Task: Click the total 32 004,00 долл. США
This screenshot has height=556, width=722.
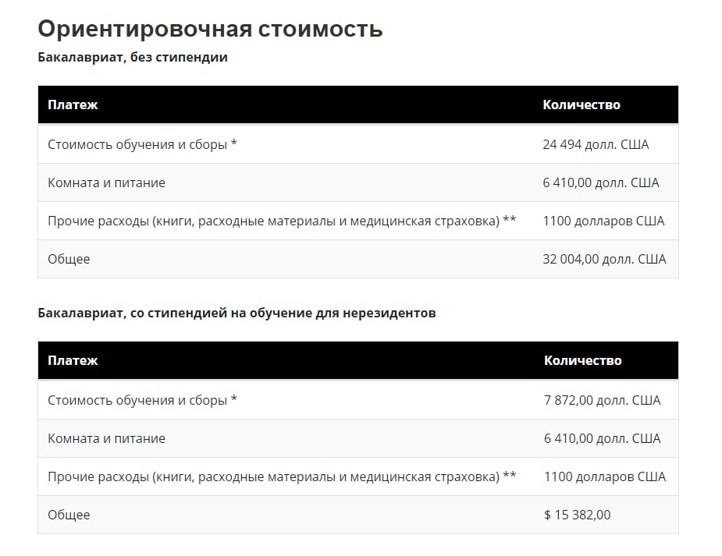Action: 604,259
